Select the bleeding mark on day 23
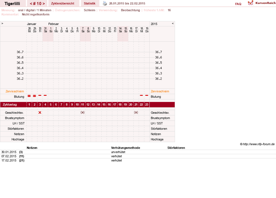The height and width of the screenshot is (198, 276). [x=147, y=95]
